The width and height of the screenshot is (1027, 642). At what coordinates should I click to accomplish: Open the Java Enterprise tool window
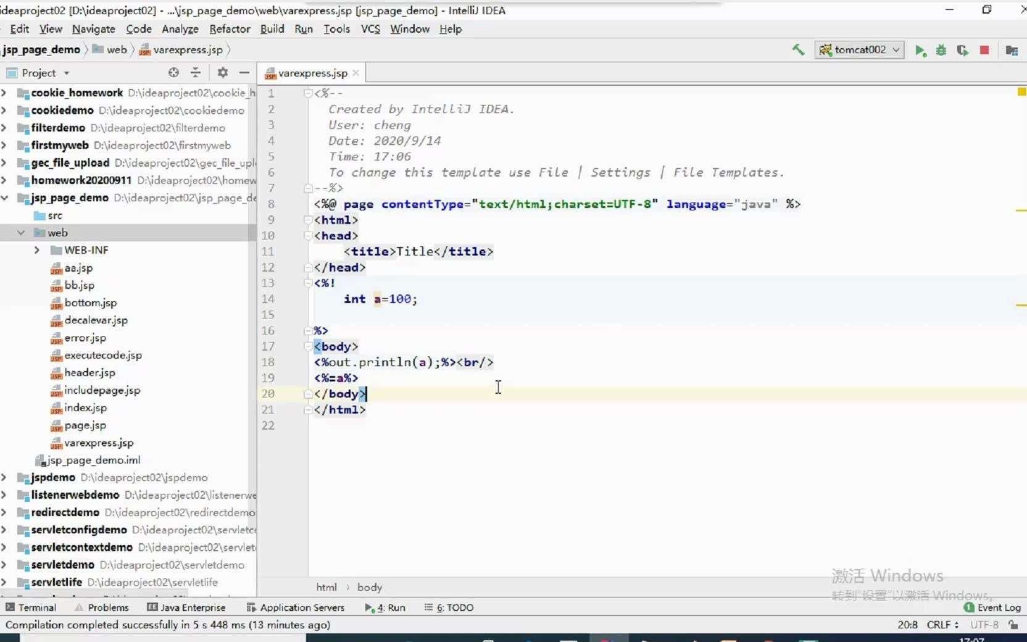pyautogui.click(x=186, y=607)
